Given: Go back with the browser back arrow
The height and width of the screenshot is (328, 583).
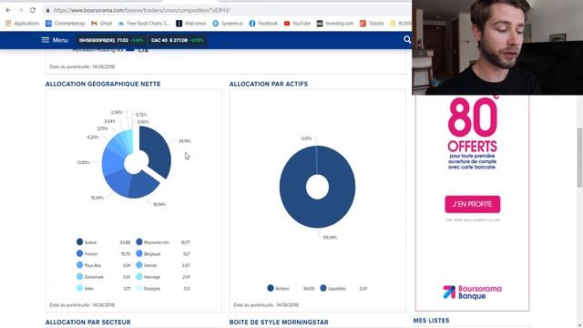Looking at the screenshot, I should (x=8, y=10).
